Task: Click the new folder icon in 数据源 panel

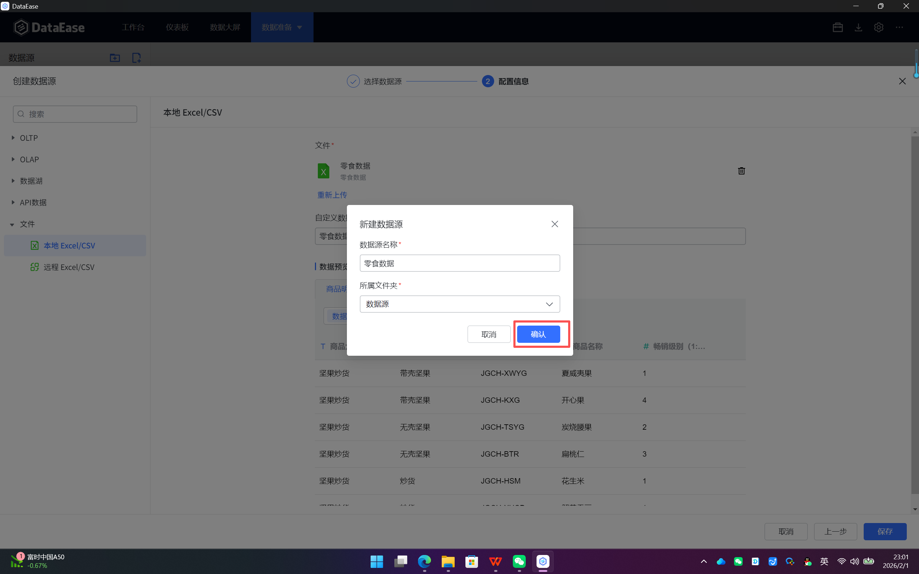Action: click(x=115, y=58)
